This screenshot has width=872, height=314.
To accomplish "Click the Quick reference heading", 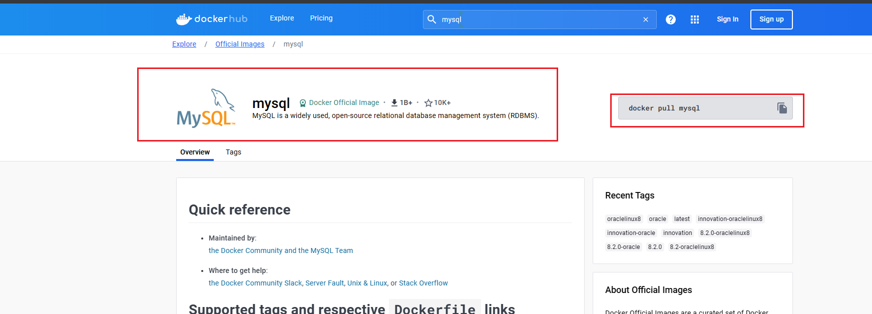I will [239, 209].
